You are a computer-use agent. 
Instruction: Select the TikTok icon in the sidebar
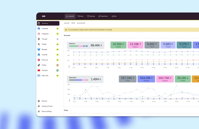point(39,65)
